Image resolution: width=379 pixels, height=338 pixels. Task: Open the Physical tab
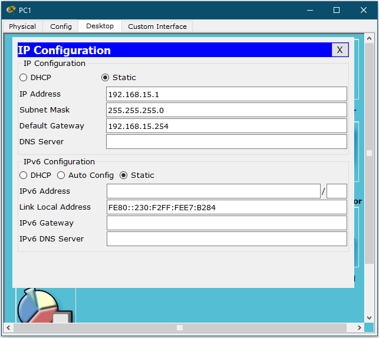(22, 26)
